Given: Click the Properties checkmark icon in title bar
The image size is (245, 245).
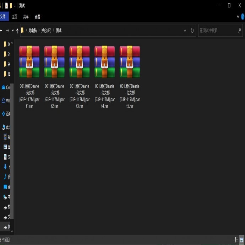Looking at the screenshot, I should click(6, 6).
